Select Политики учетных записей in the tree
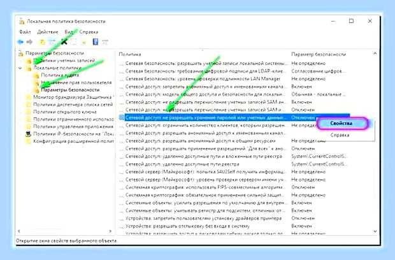This screenshot has height=260, width=395. click(64, 61)
